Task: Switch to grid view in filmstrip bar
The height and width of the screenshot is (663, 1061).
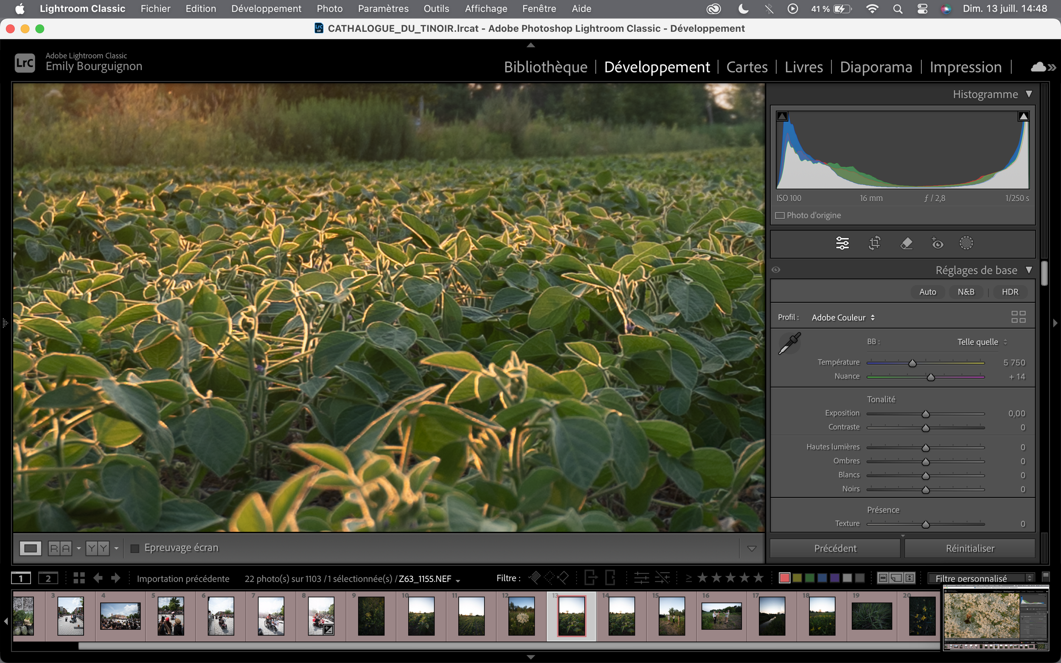Action: coord(79,578)
